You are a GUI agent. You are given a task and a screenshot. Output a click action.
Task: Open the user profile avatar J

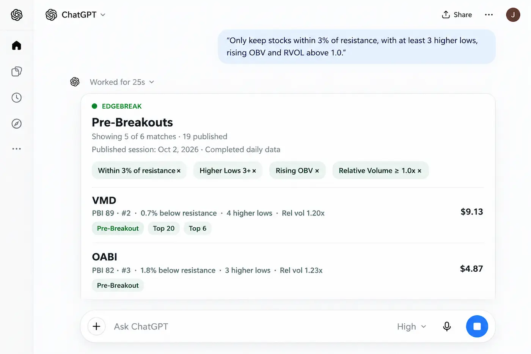coord(513,15)
